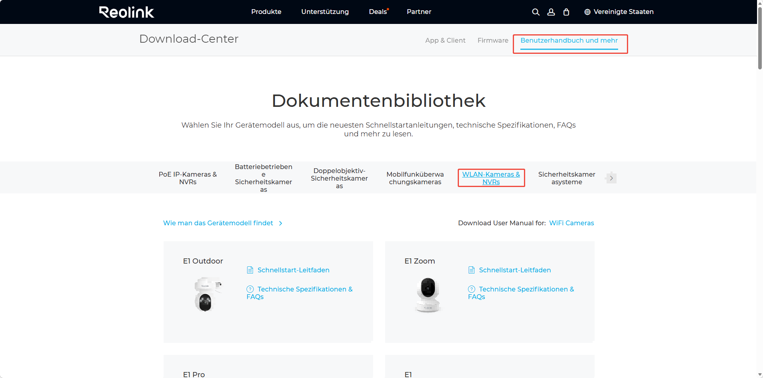Click the chevron after 'Wie man das Gerätemodell findet'
This screenshot has width=763, height=378.
[x=281, y=223]
